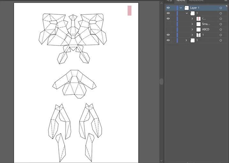
Task: Click the target circle for Layer 1
Action: [220, 8]
